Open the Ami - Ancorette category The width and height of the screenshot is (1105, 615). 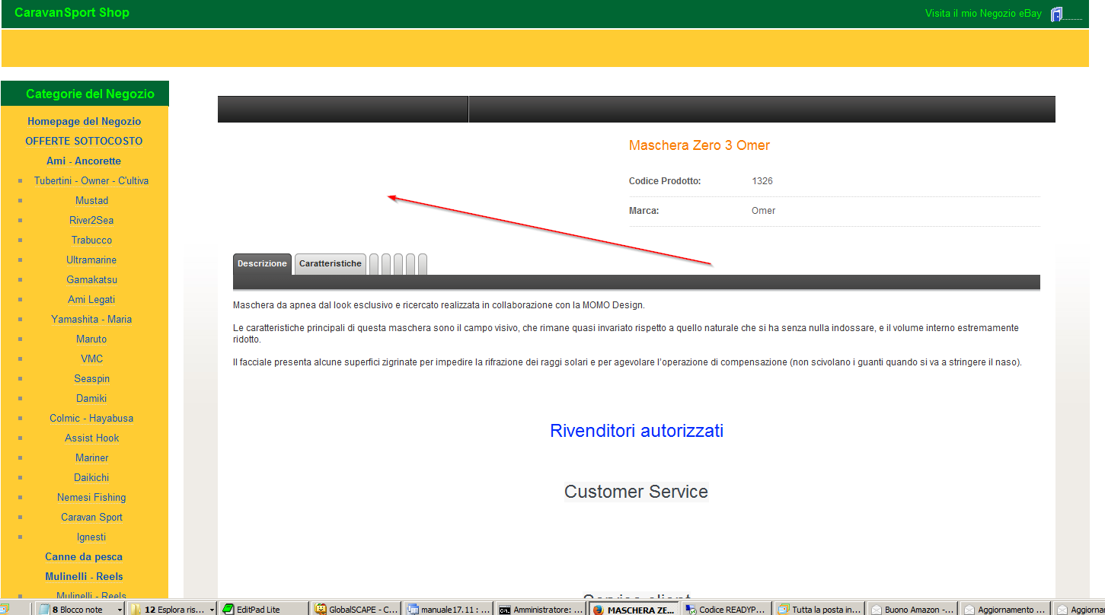click(x=84, y=161)
